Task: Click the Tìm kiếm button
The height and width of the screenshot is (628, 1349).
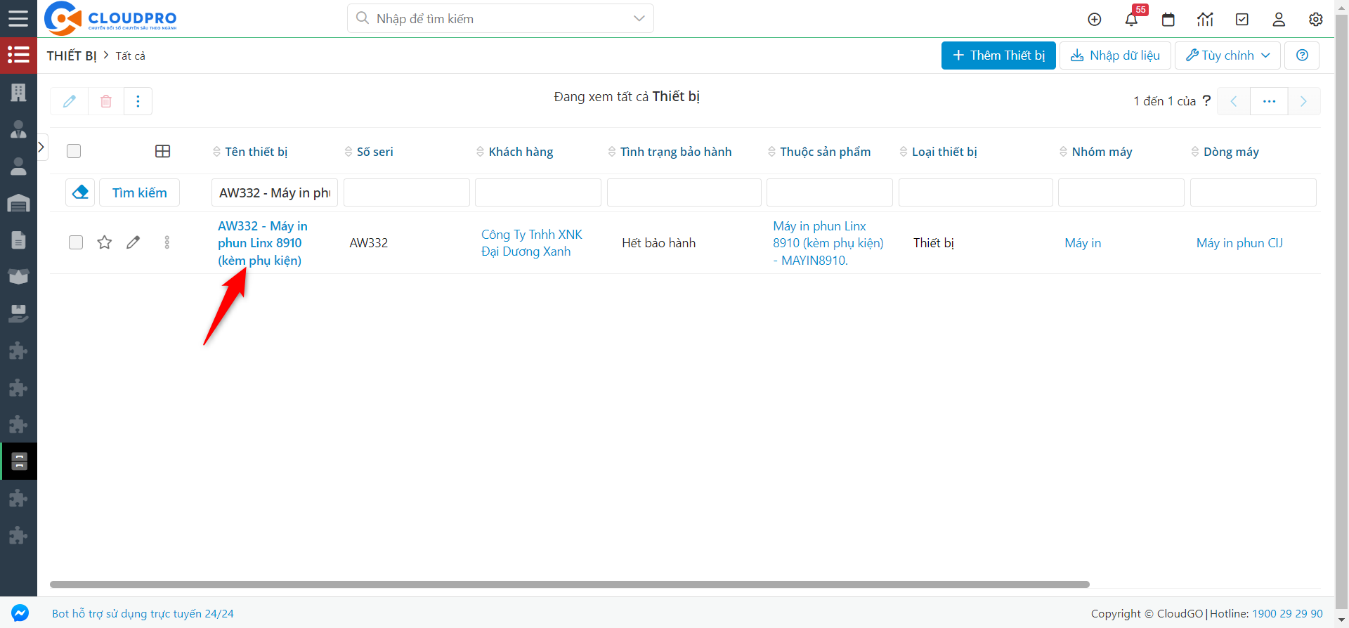Action: 139,192
